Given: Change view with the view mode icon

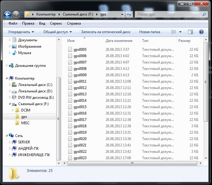Looking at the screenshot, I should pyautogui.click(x=174, y=32).
